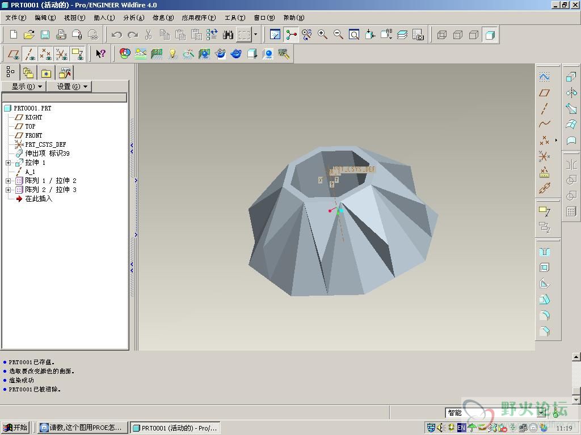Zoom out with the magnifier minus icon
The image size is (581, 435).
pyautogui.click(x=338, y=35)
